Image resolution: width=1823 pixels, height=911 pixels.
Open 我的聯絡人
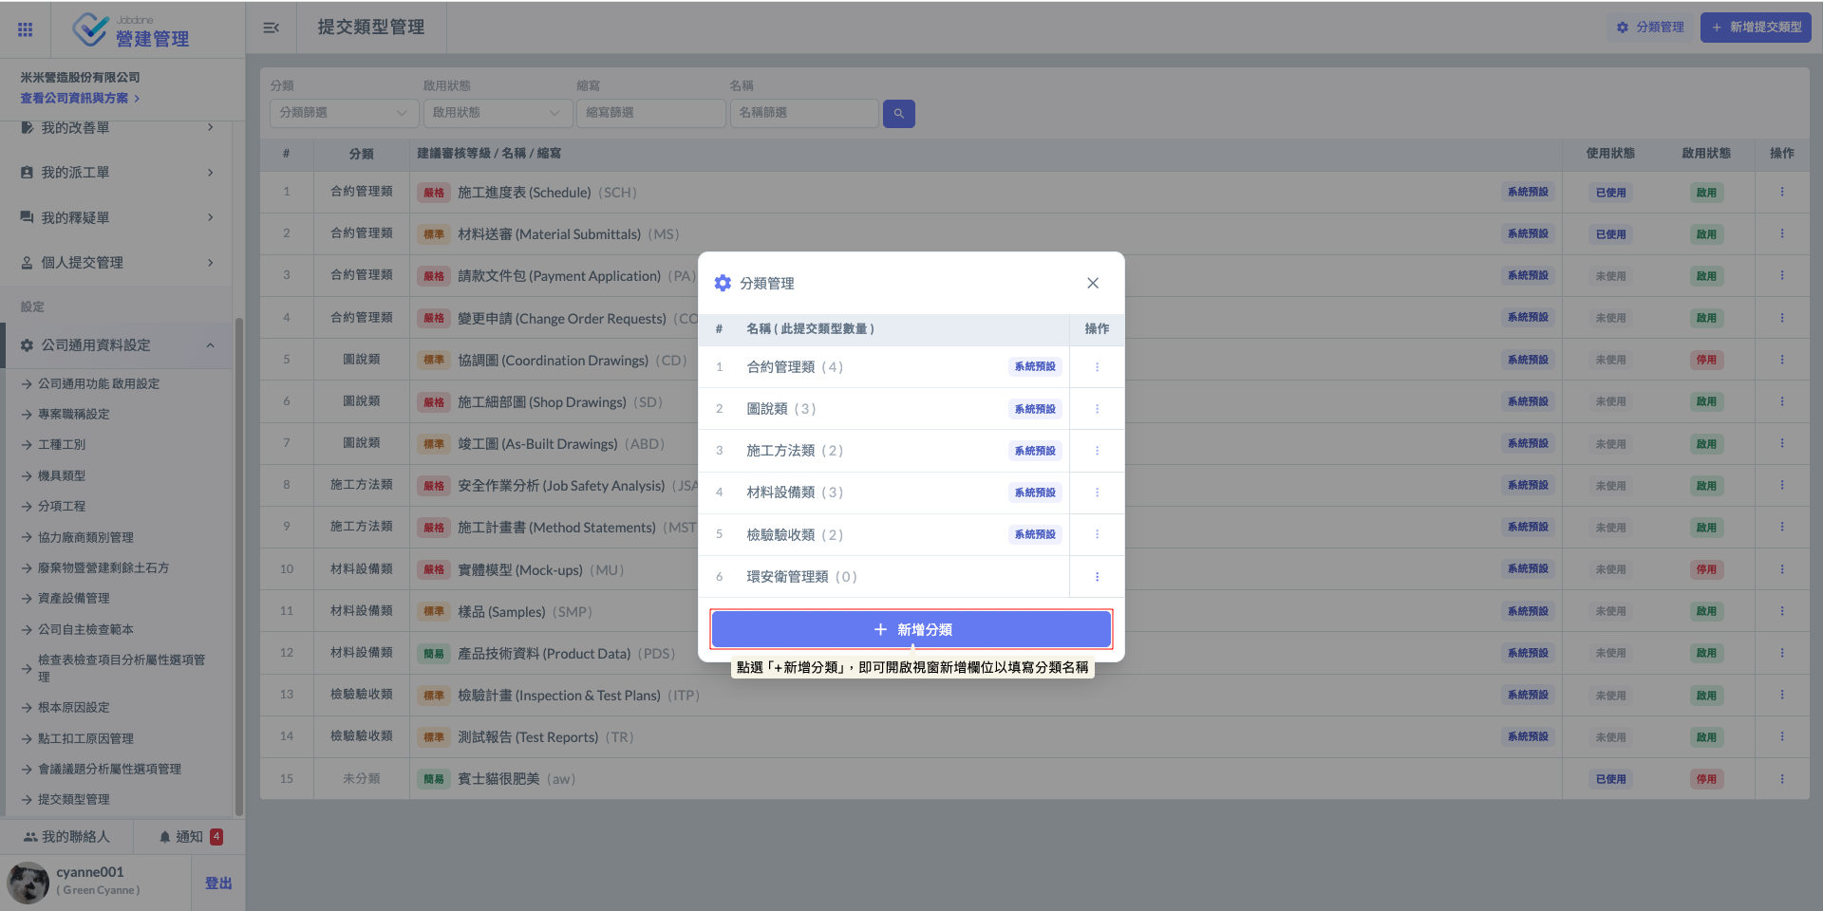click(66, 837)
